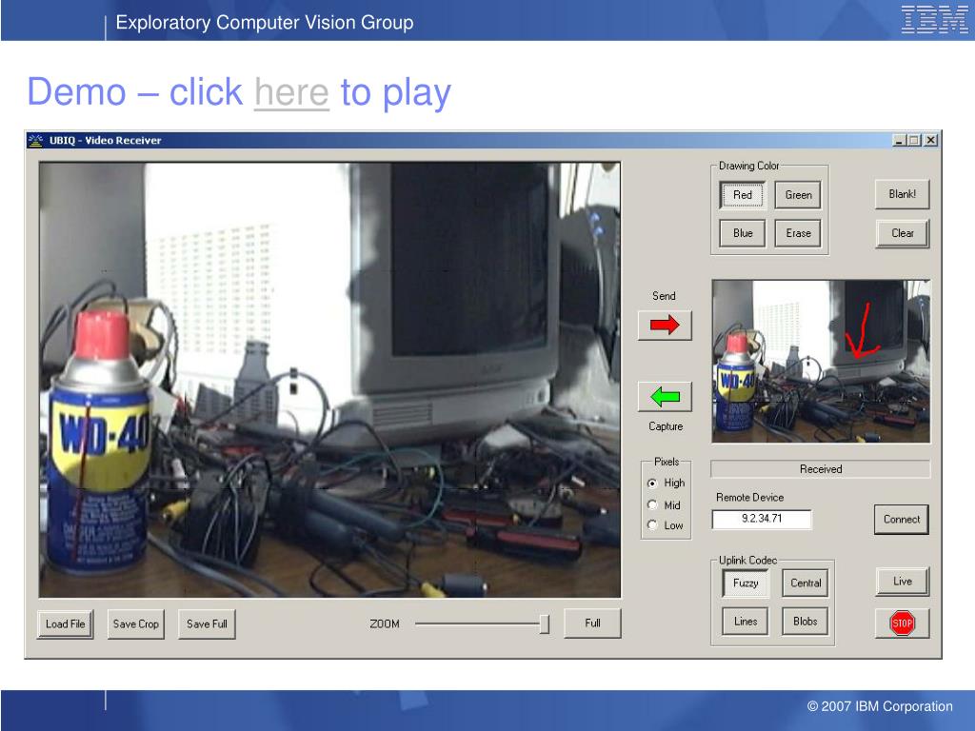Click the received image thumbnail preview
This screenshot has width=975, height=731.
pyautogui.click(x=821, y=361)
